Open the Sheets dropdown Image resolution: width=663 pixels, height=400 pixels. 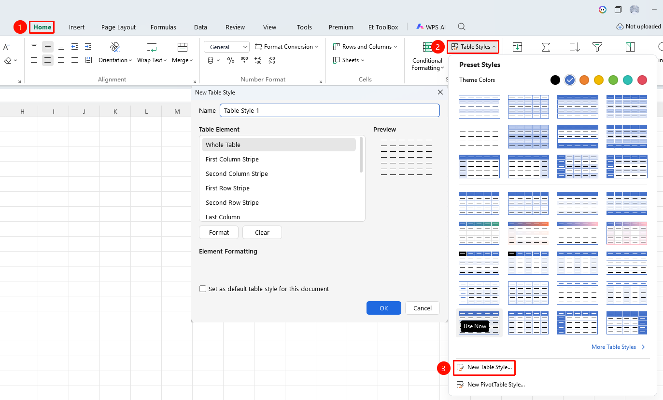pyautogui.click(x=349, y=60)
